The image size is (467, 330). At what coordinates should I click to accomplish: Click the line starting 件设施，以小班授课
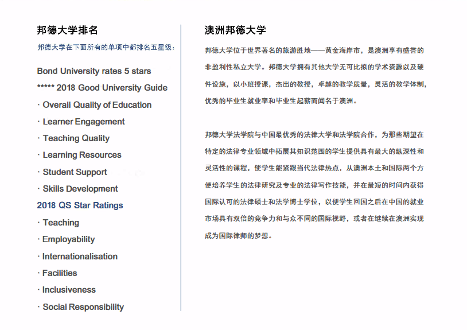click(316, 84)
